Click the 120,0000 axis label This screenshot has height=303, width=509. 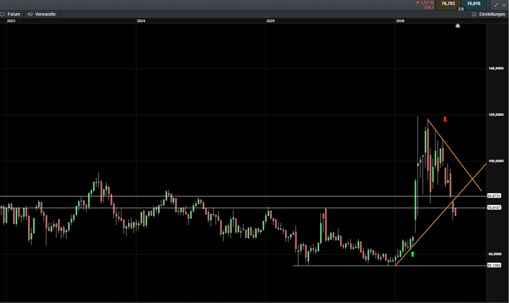[x=495, y=115]
